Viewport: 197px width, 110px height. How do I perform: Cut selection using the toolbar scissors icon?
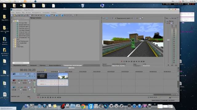pos(27,15)
